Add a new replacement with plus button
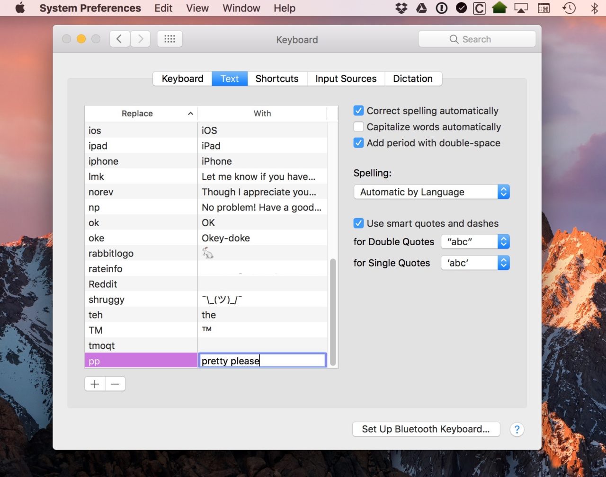 click(95, 384)
